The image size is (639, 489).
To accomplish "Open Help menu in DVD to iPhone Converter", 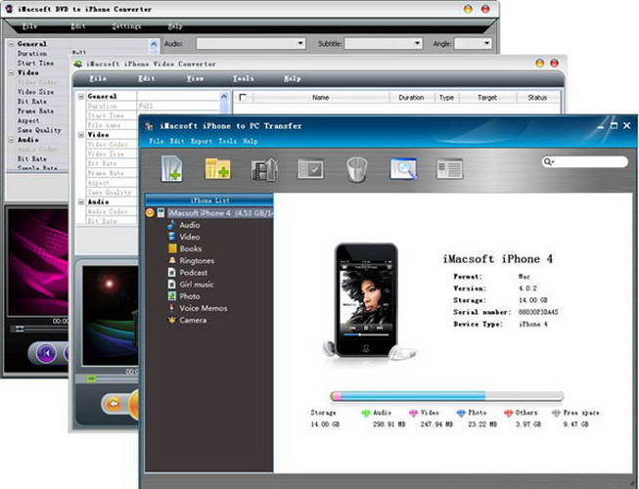I will coord(175,26).
